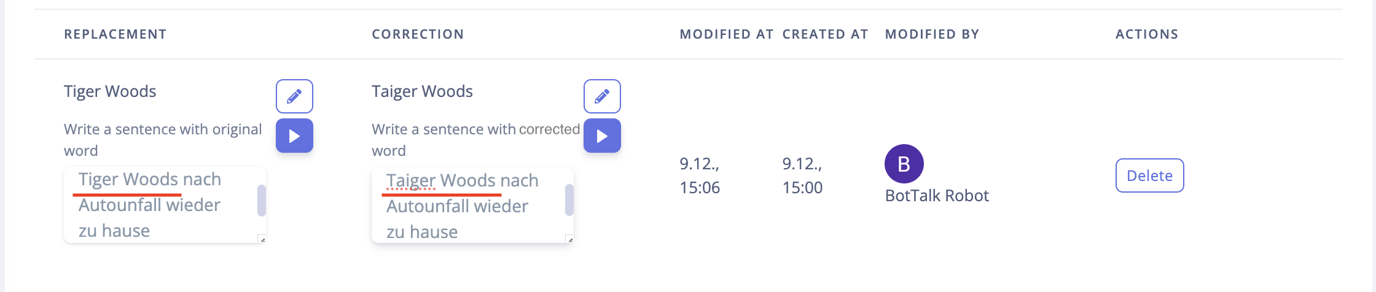Sort by the Correction column header
This screenshot has height=292, width=1376.
pyautogui.click(x=418, y=34)
